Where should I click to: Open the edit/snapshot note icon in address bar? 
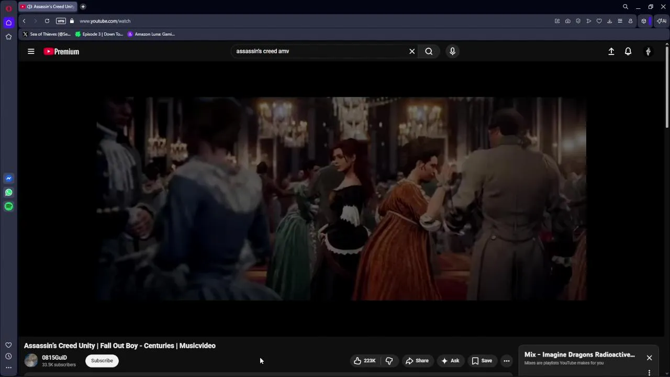[557, 21]
